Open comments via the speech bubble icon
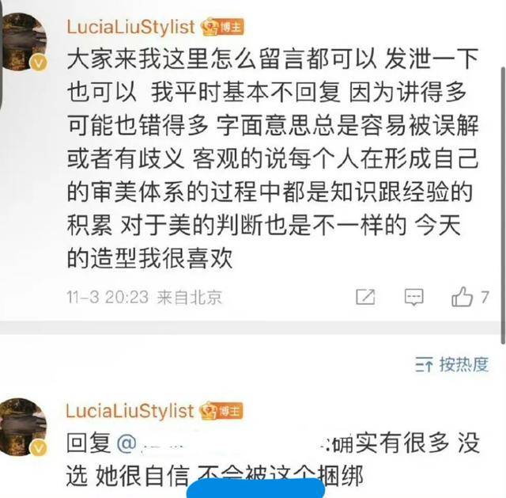This screenshot has height=498, width=506. pyautogui.click(x=414, y=297)
